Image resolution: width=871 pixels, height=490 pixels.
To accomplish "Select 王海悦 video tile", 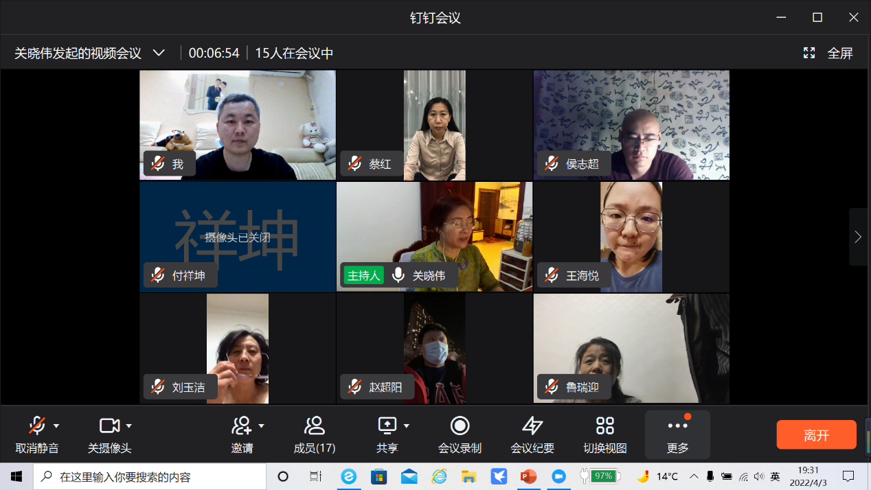I will tap(631, 237).
